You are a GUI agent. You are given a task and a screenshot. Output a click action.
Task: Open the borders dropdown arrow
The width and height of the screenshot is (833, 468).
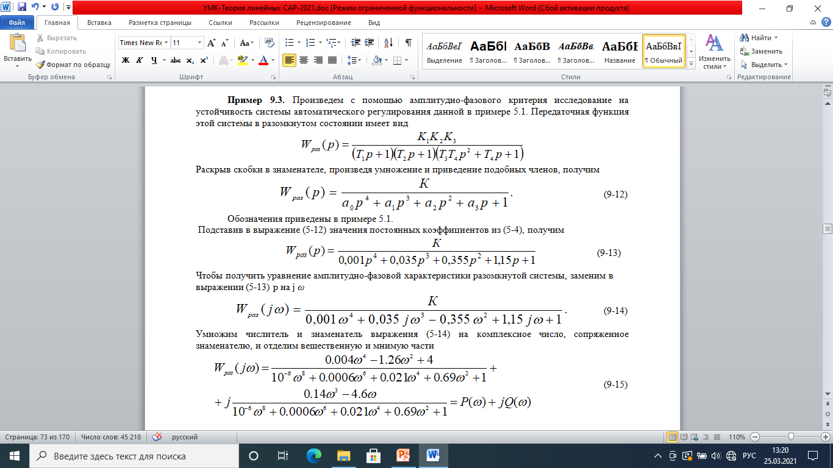tap(407, 60)
